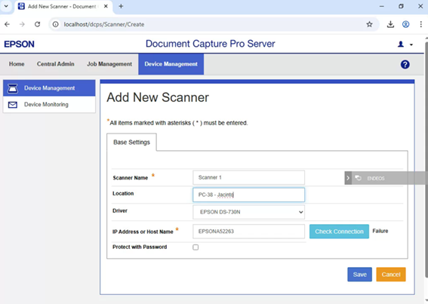Expand the ENDEOS side panel arrow

coord(348,178)
